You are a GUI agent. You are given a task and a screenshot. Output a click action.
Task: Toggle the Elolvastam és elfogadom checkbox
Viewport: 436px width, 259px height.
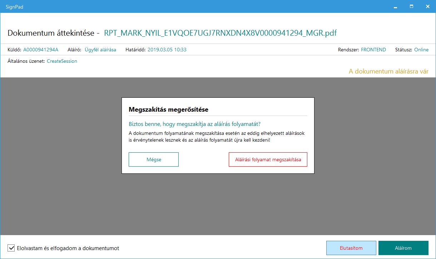(x=11, y=248)
